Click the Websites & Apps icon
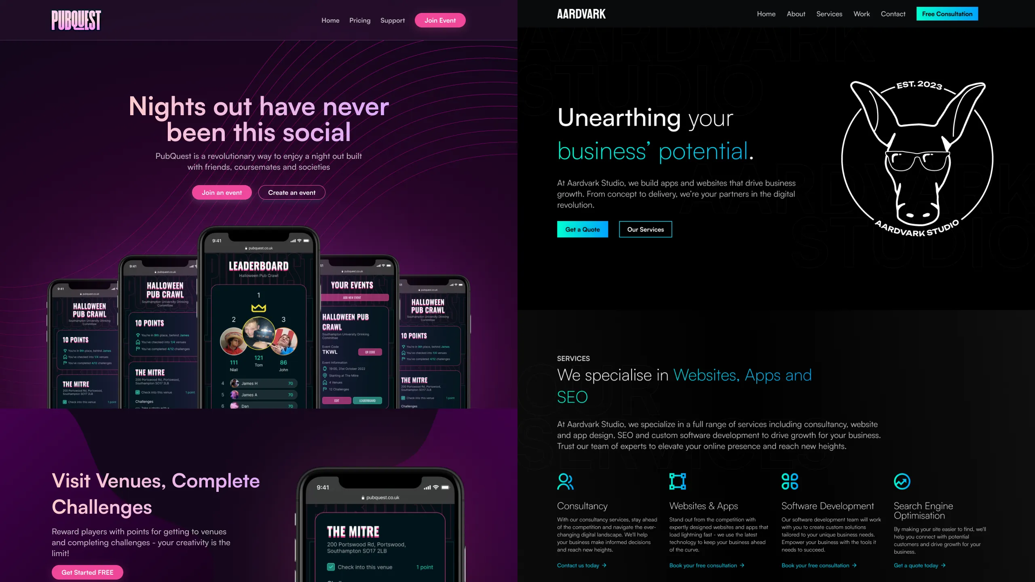Screen dimensions: 1035x582 pyautogui.click(x=678, y=482)
